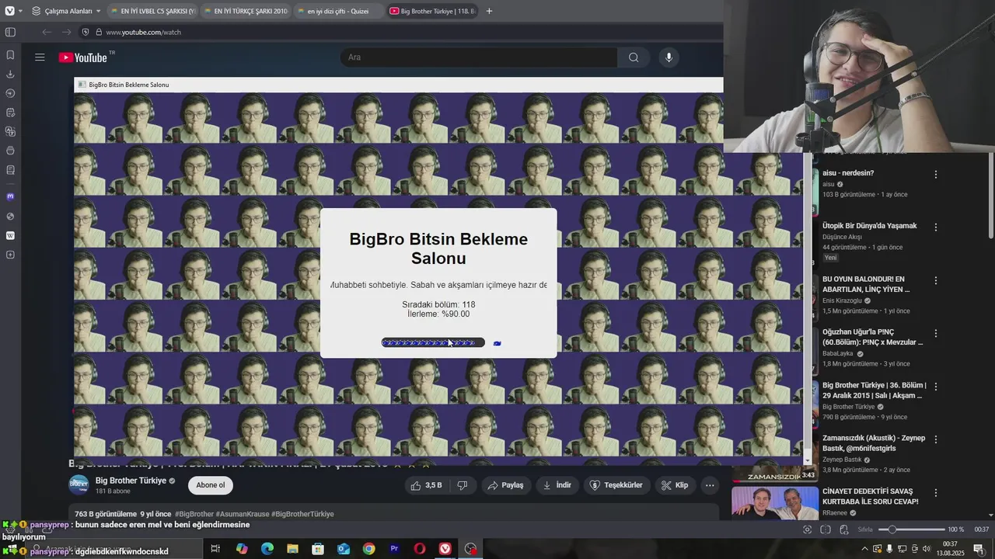The height and width of the screenshot is (559, 995).
Task: Open Translate panel in sidebar
Action: pyautogui.click(x=10, y=131)
